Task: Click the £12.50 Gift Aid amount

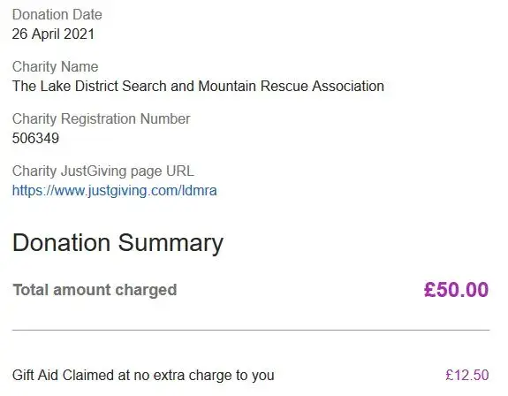Action: point(467,375)
